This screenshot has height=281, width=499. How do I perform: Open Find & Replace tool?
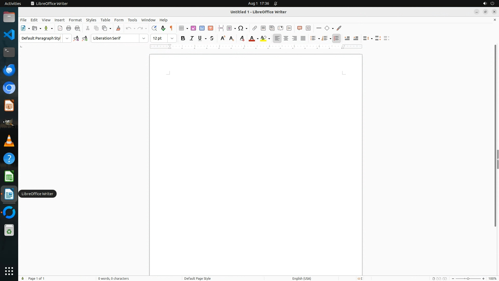click(154, 28)
